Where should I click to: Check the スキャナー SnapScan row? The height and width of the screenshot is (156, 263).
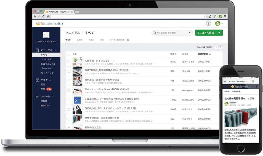tap(69, 91)
